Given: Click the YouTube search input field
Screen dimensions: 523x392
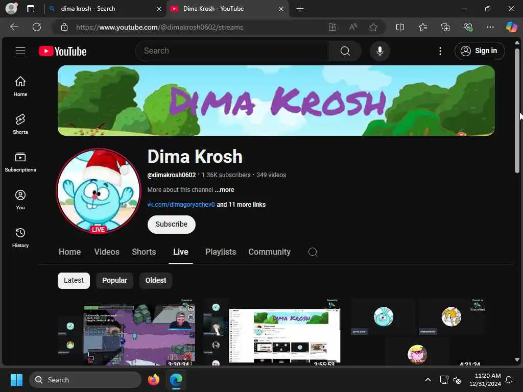Looking at the screenshot, I should coord(232,51).
